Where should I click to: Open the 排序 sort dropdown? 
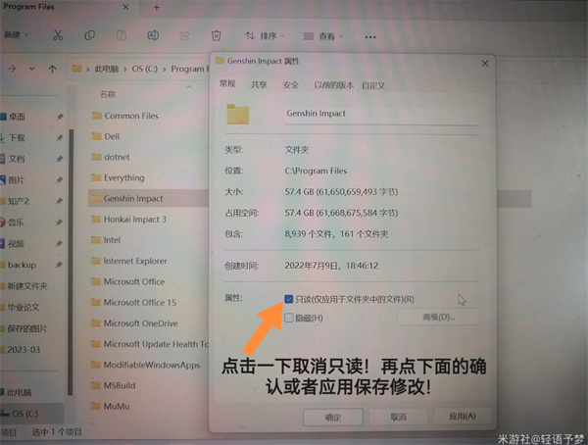tap(265, 36)
